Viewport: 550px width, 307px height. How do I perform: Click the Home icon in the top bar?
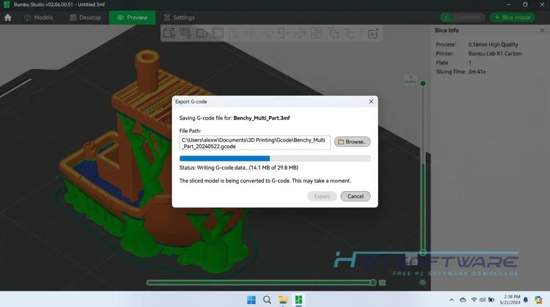[8, 18]
